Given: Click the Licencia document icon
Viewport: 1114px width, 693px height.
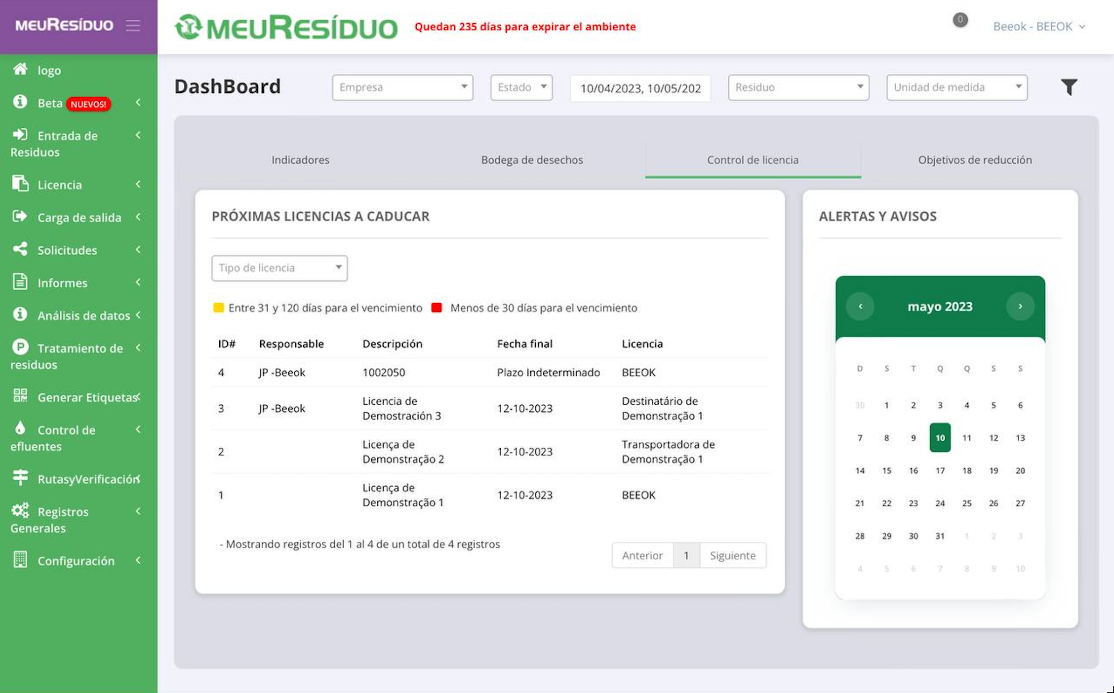Looking at the screenshot, I should (x=20, y=183).
